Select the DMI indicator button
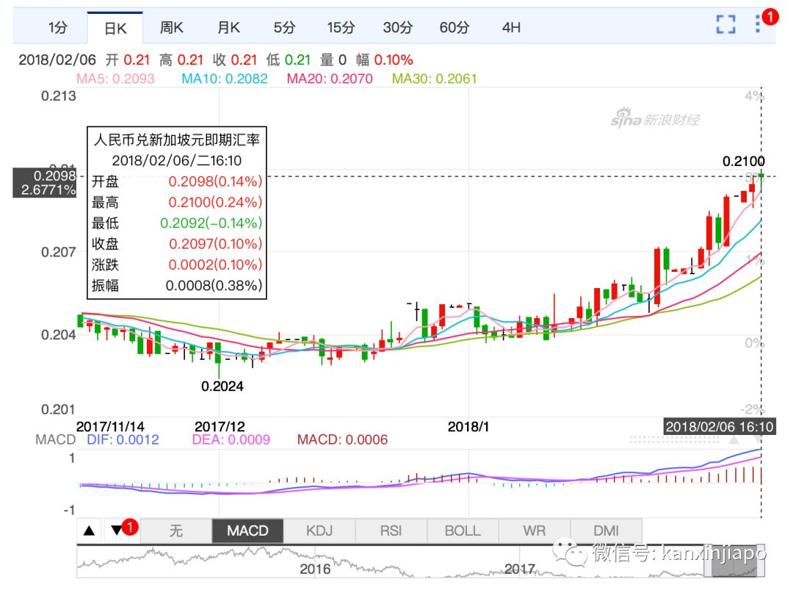Screen dimensions: 793x590 coord(606,530)
